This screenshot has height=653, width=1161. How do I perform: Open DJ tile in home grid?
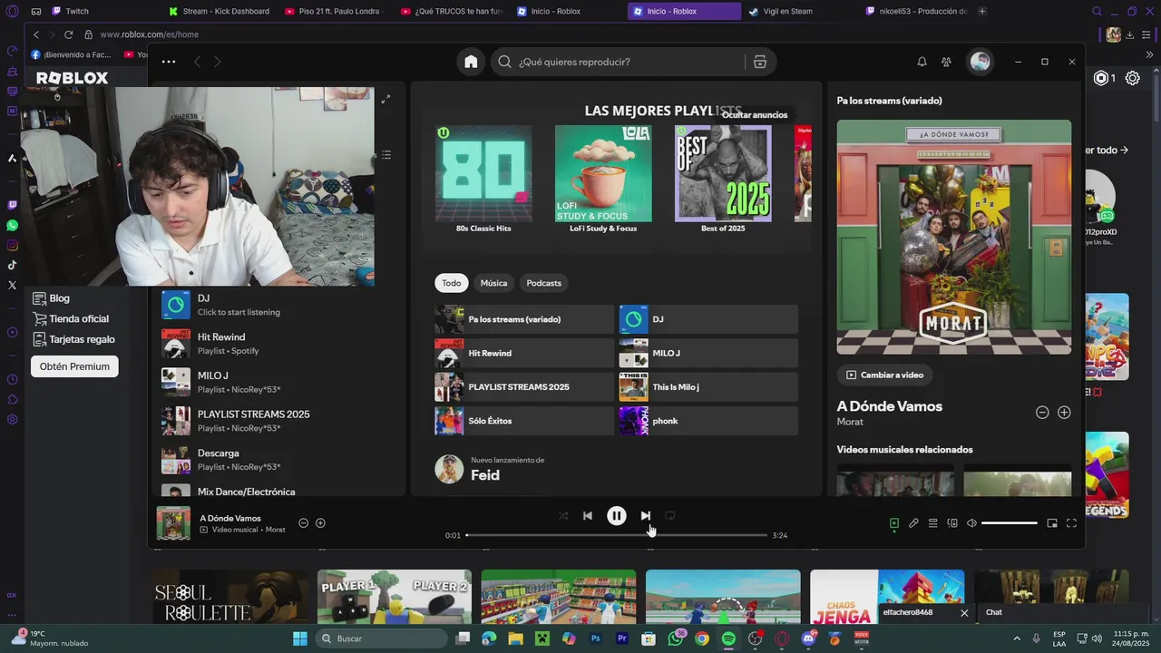click(708, 319)
